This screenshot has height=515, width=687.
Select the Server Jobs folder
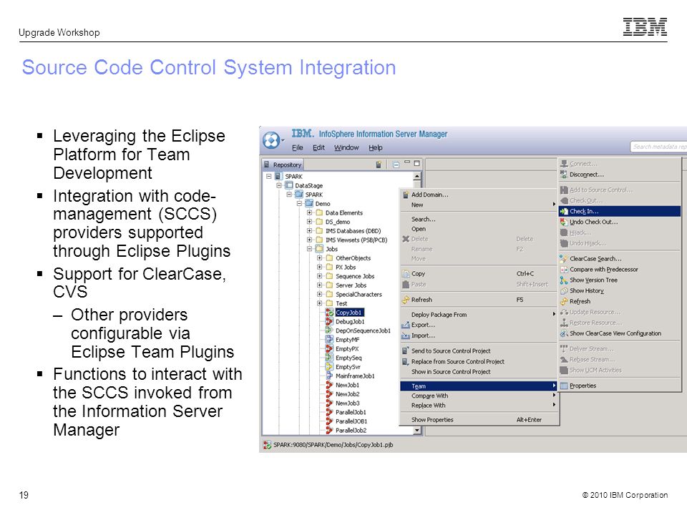[351, 285]
